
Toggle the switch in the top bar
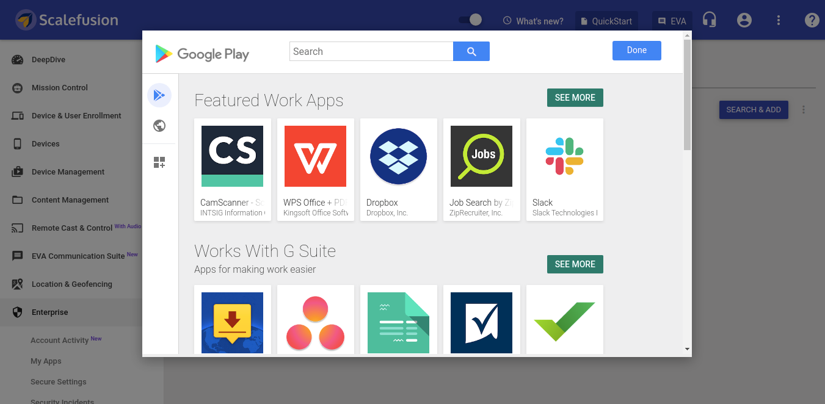point(470,20)
